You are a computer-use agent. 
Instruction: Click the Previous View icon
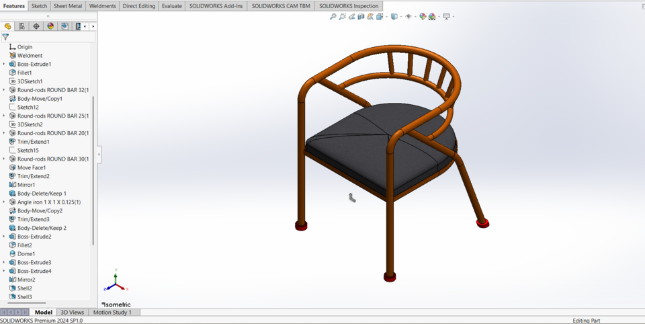click(351, 16)
